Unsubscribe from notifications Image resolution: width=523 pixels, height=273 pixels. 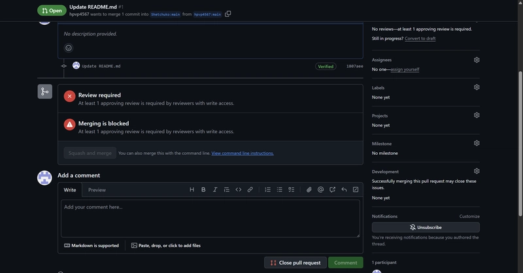pyautogui.click(x=426, y=227)
